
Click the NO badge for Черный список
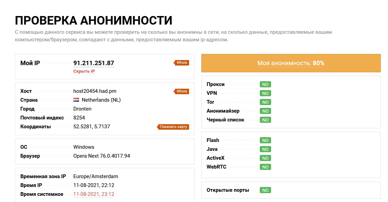[265, 120]
